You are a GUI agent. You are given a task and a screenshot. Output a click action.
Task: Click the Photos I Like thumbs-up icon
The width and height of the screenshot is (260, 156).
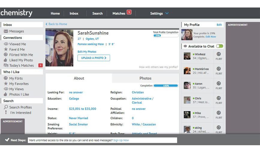pyautogui.click(x=5, y=94)
